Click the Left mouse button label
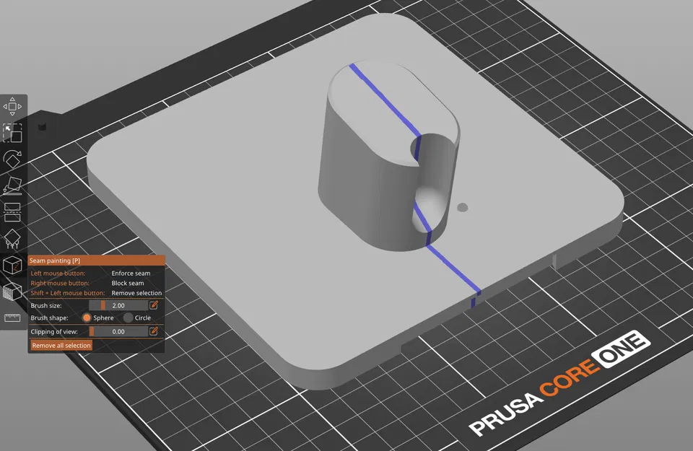The image size is (693, 451). [58, 273]
